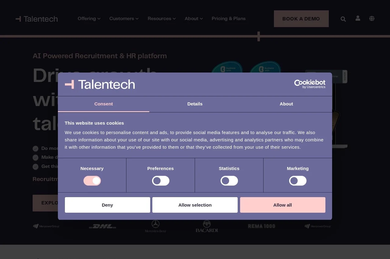
Task: Click the Talentech logo in cookie dialog
Action: [x=100, y=84]
